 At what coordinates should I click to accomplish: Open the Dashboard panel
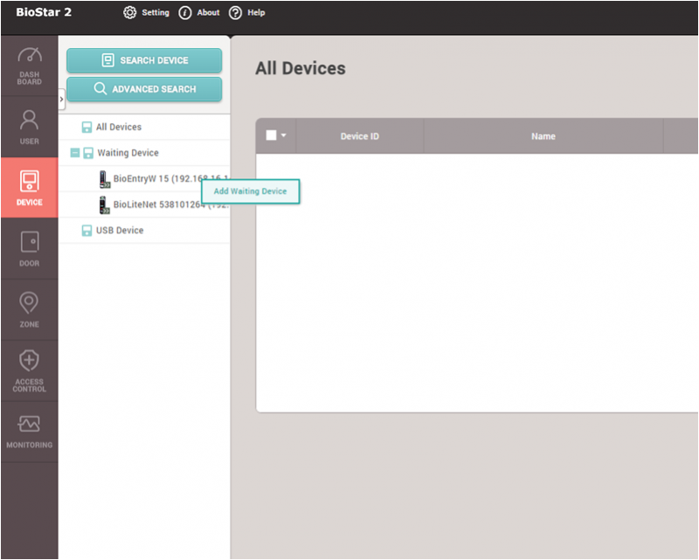tap(29, 66)
